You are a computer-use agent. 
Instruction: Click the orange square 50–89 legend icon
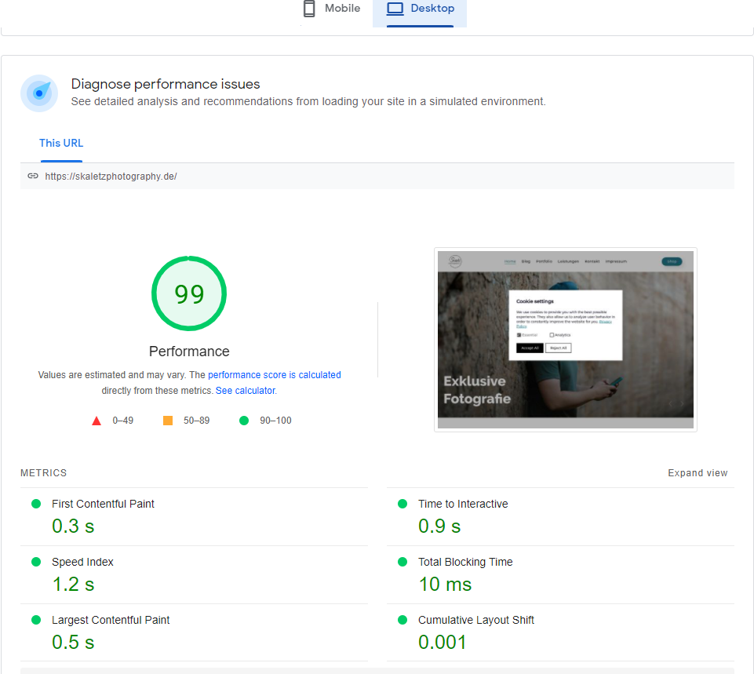(168, 421)
